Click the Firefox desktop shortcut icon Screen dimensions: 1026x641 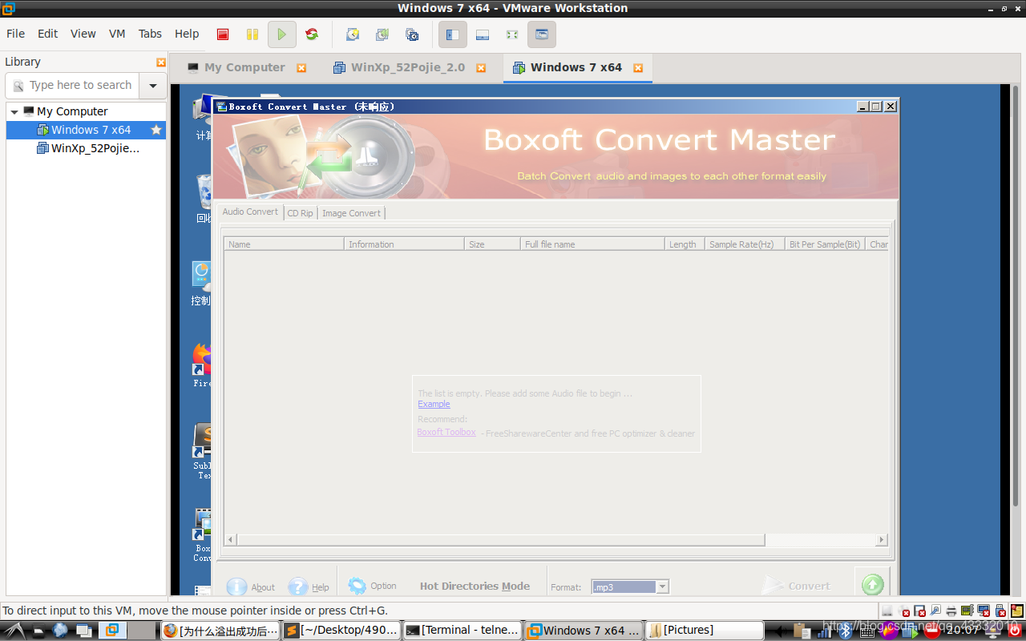(x=202, y=365)
